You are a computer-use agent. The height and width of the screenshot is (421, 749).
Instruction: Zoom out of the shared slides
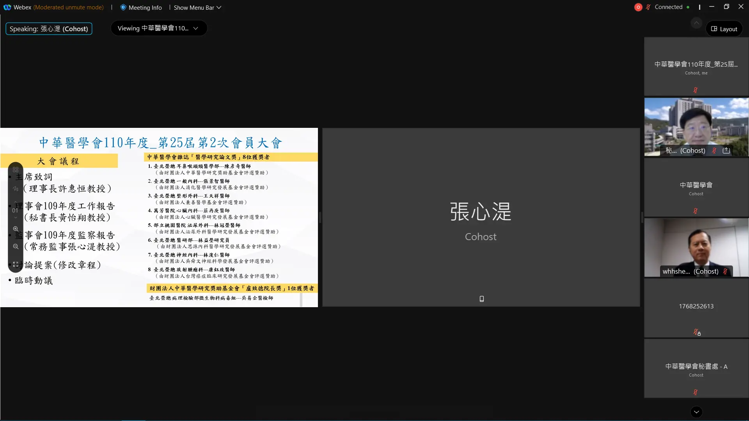pyautogui.click(x=16, y=246)
